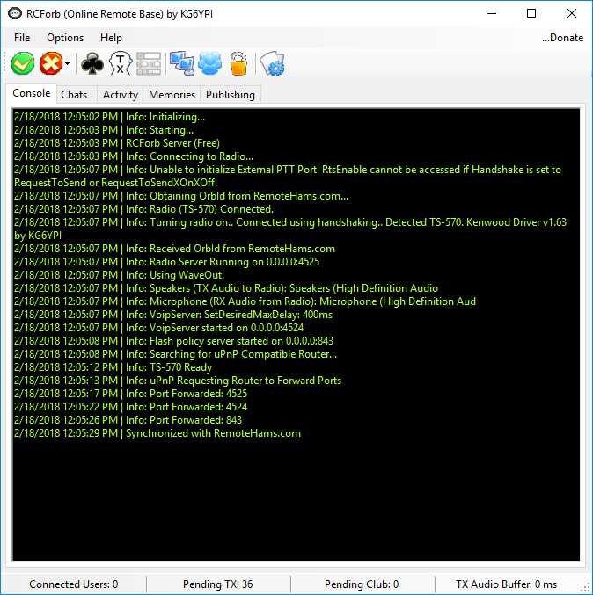The height and width of the screenshot is (595, 593).
Task: Click the blue users group icon
Action: click(209, 63)
